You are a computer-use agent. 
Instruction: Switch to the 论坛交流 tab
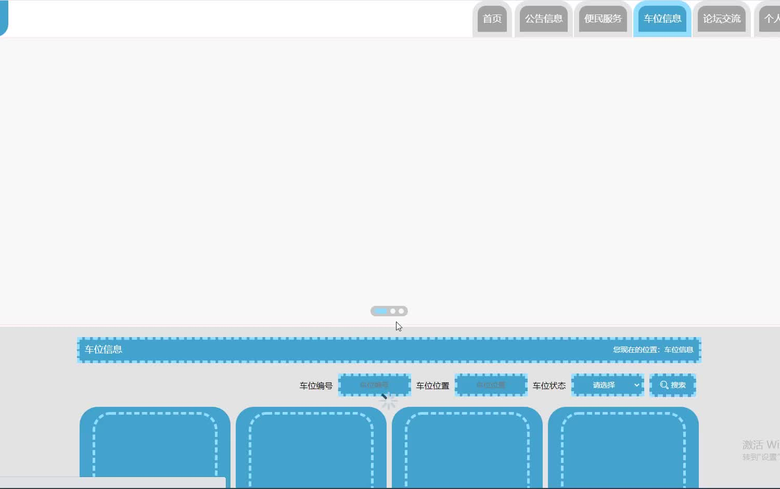click(722, 19)
